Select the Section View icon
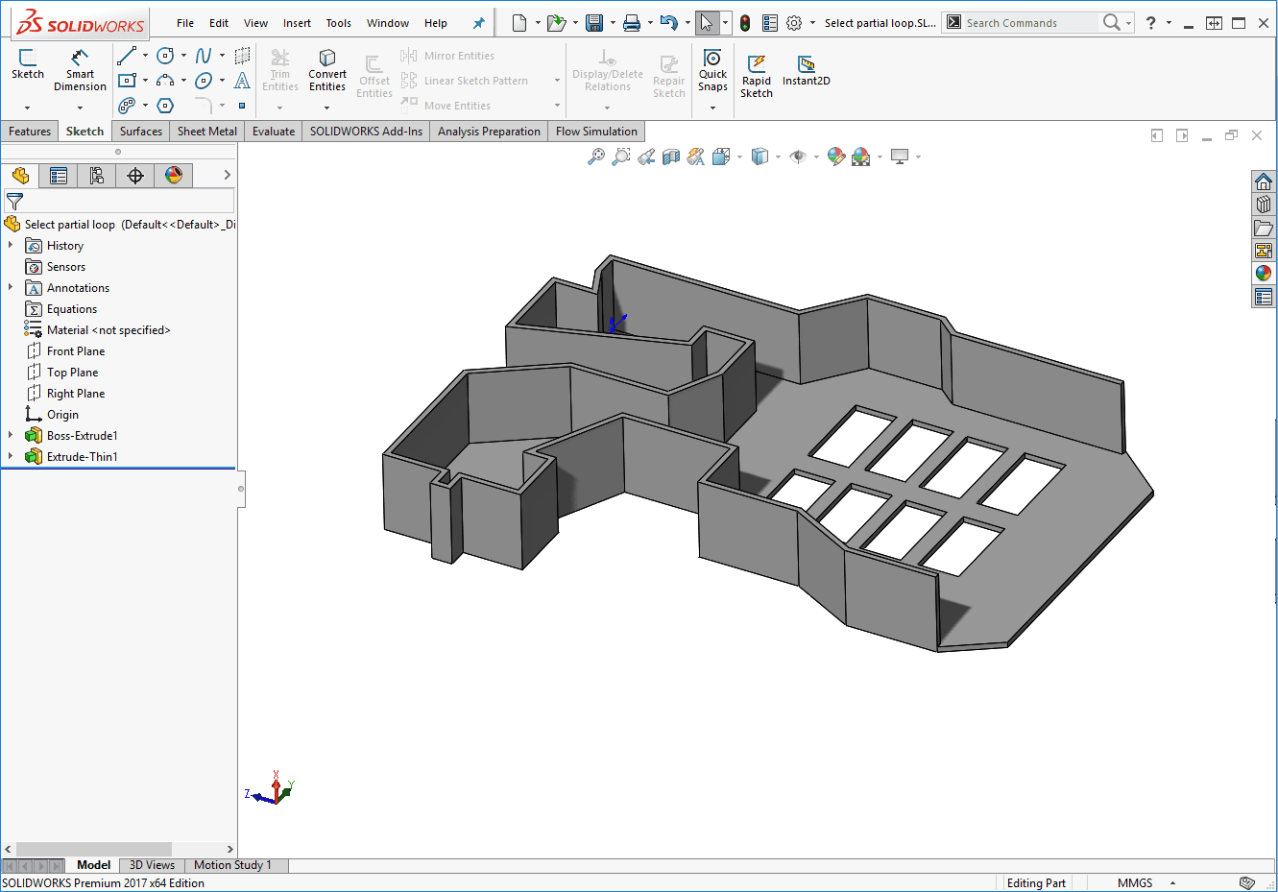The height and width of the screenshot is (892, 1278). pyautogui.click(x=671, y=157)
